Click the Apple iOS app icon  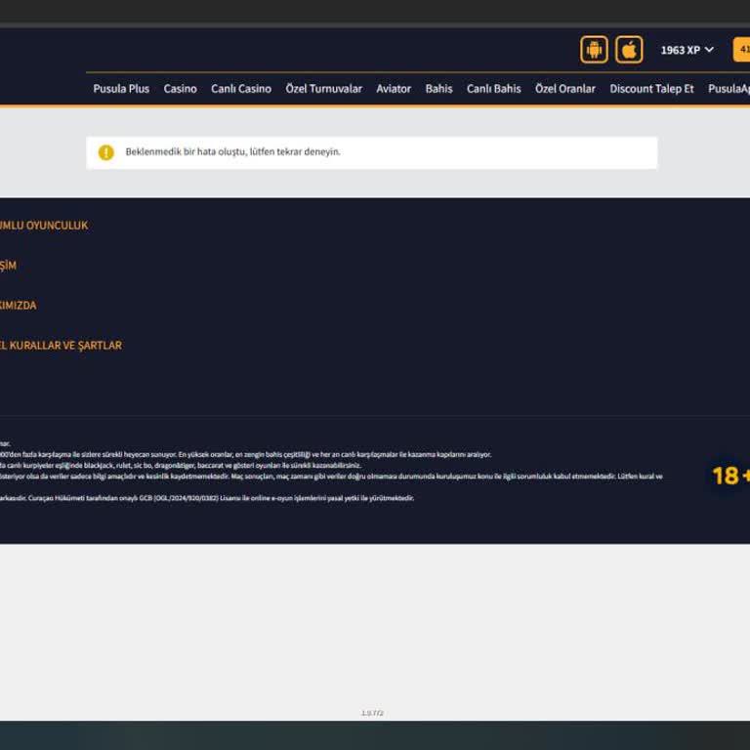pyautogui.click(x=629, y=50)
